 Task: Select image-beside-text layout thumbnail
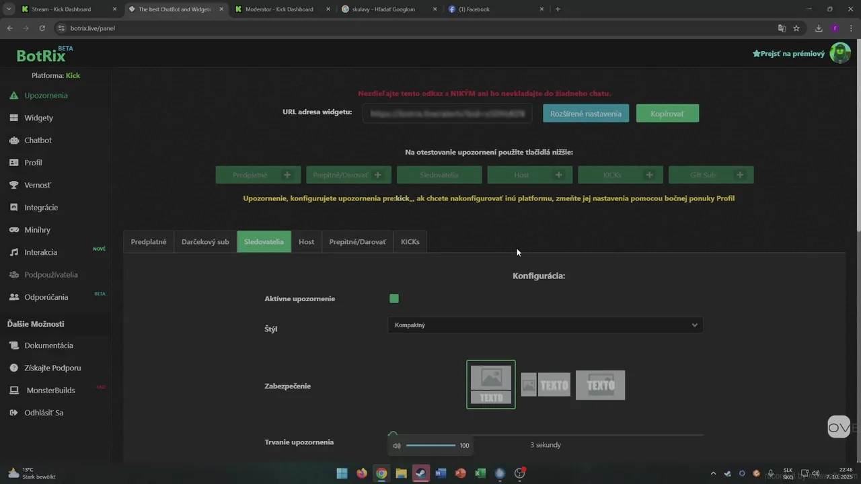coord(546,385)
